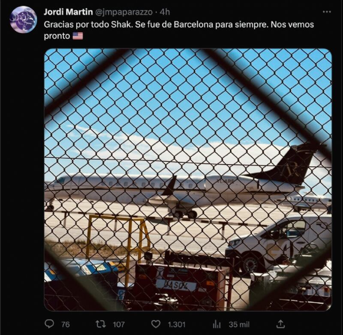Click the 35 mil views count
This screenshot has width=343, height=335.
239,324
